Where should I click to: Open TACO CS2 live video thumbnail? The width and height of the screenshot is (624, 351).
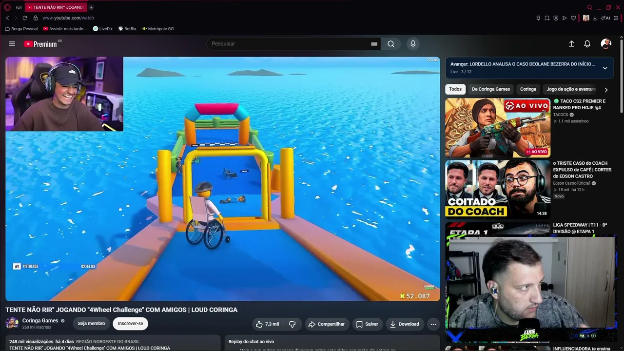click(498, 128)
